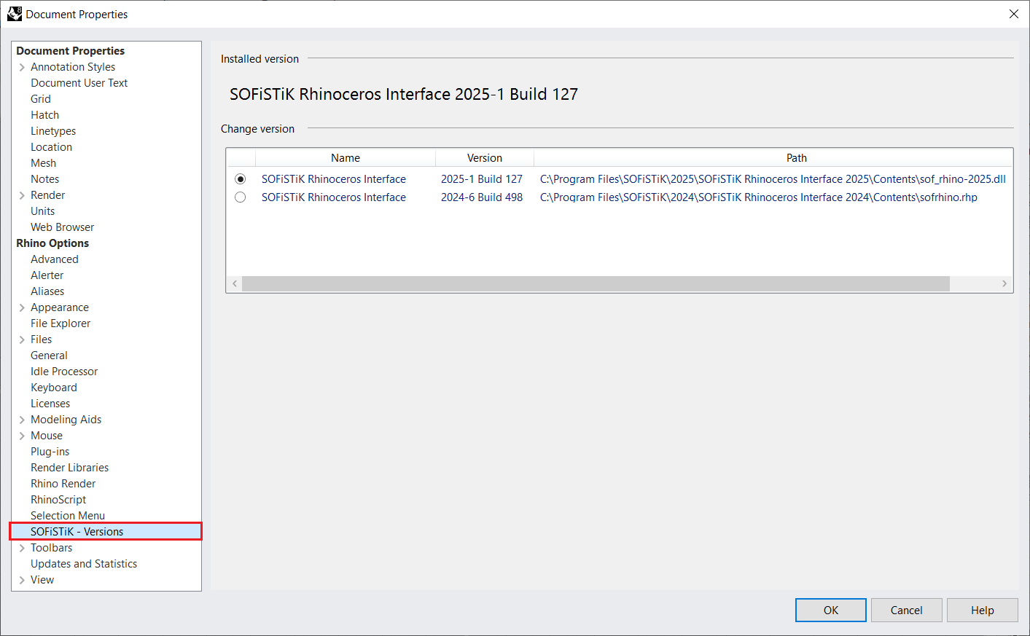The height and width of the screenshot is (636, 1030).
Task: Select Grid in the properties tree
Action: [x=41, y=99]
